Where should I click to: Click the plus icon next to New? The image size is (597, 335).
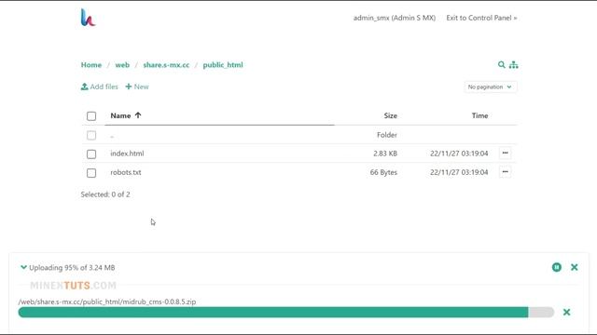(129, 87)
